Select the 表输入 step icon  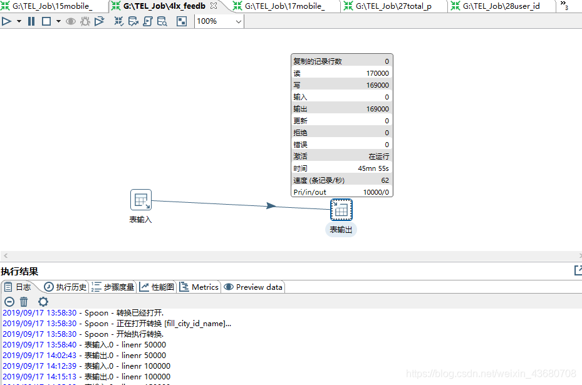(141, 200)
